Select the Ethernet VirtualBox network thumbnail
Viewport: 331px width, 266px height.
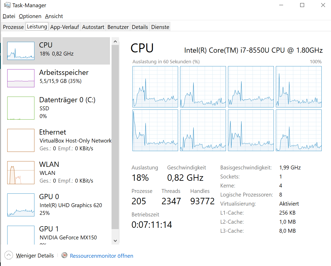click(21, 140)
